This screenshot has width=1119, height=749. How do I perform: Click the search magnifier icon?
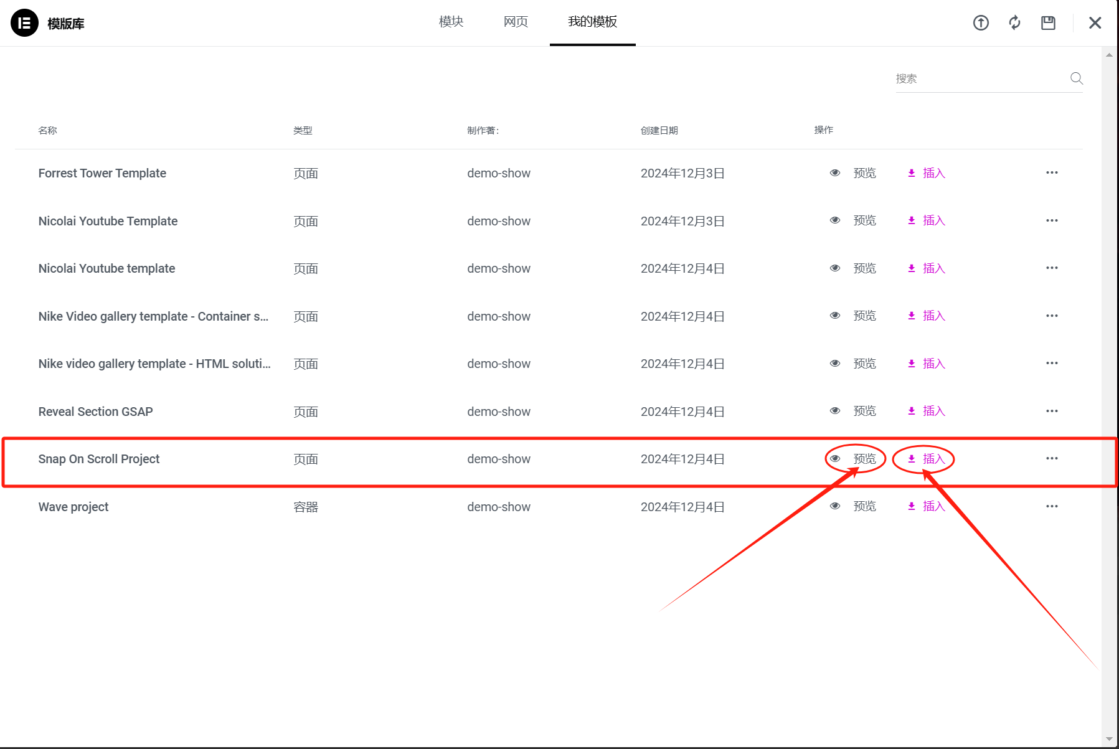coord(1076,78)
